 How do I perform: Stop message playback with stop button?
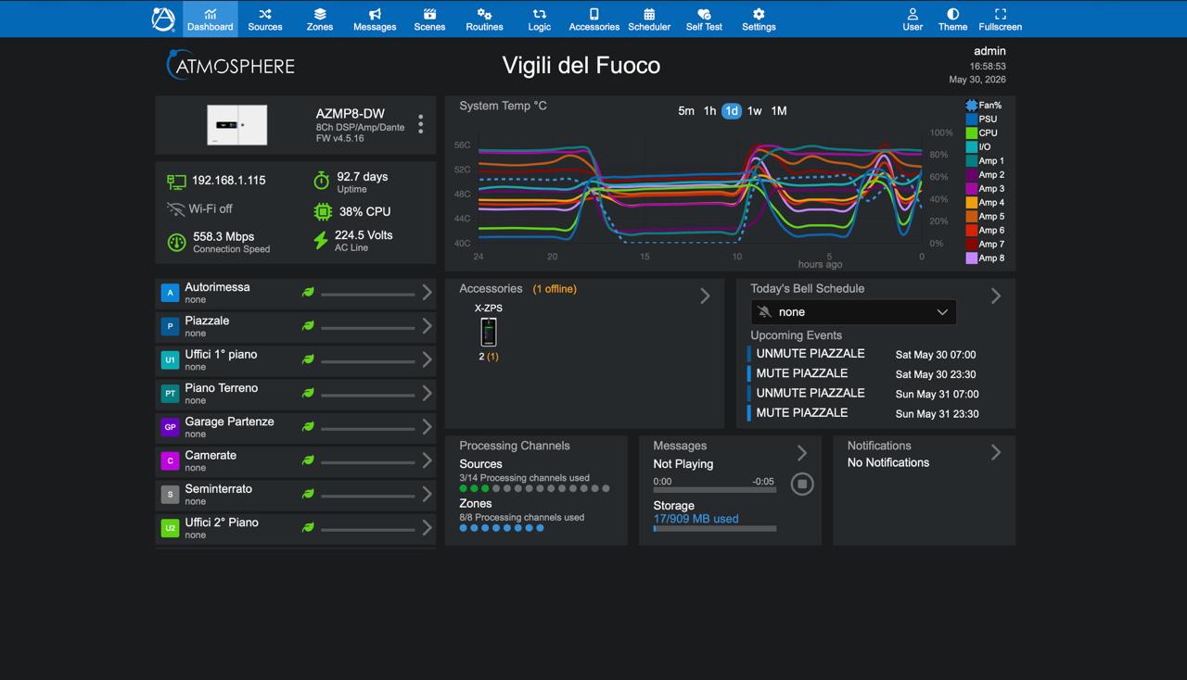pyautogui.click(x=802, y=484)
